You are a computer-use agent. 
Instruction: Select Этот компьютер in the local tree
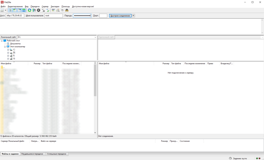(18, 47)
